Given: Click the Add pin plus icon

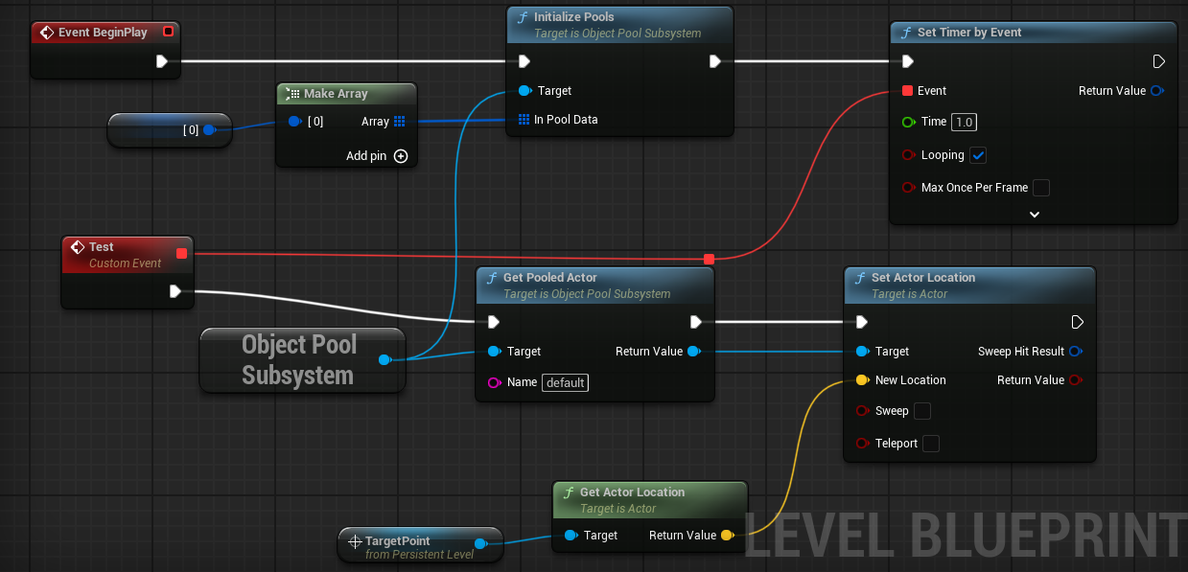Looking at the screenshot, I should point(401,155).
